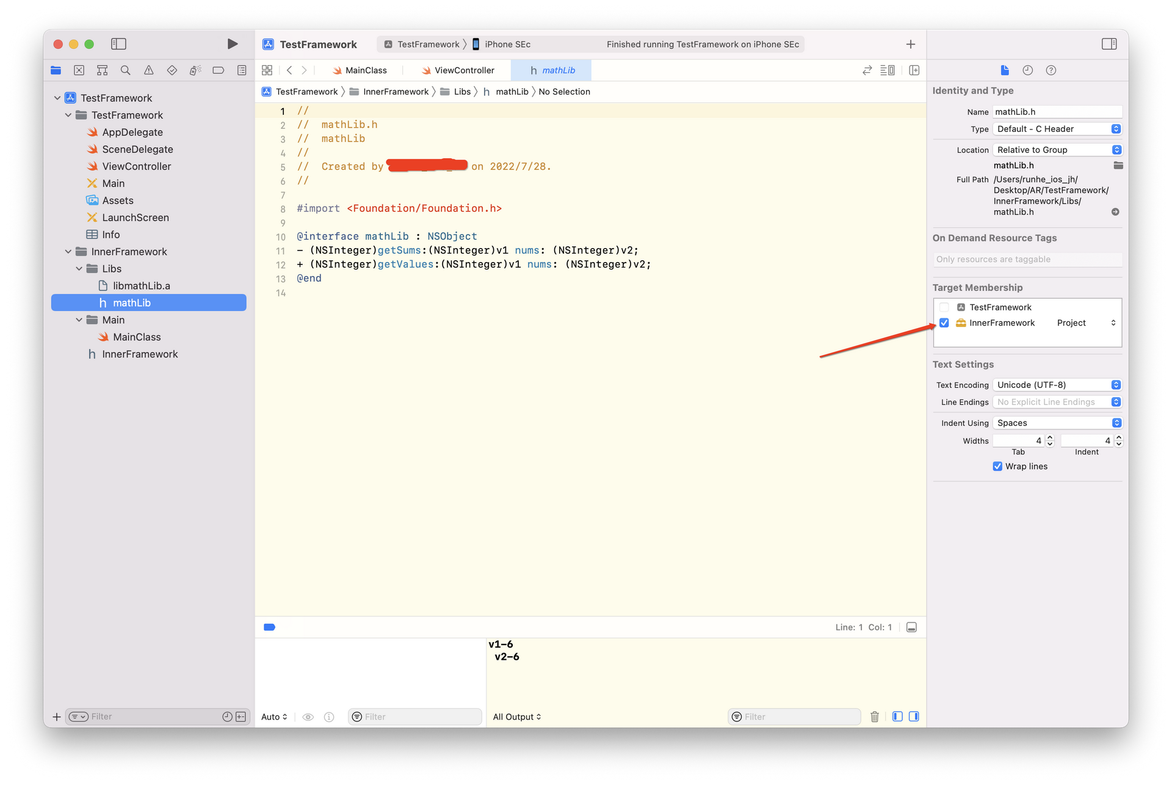Open the Debug navigator
1172x785 pixels.
[195, 70]
